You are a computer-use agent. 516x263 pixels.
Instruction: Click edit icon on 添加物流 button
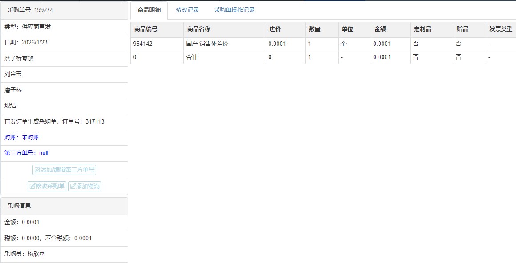pyautogui.click(x=73, y=186)
